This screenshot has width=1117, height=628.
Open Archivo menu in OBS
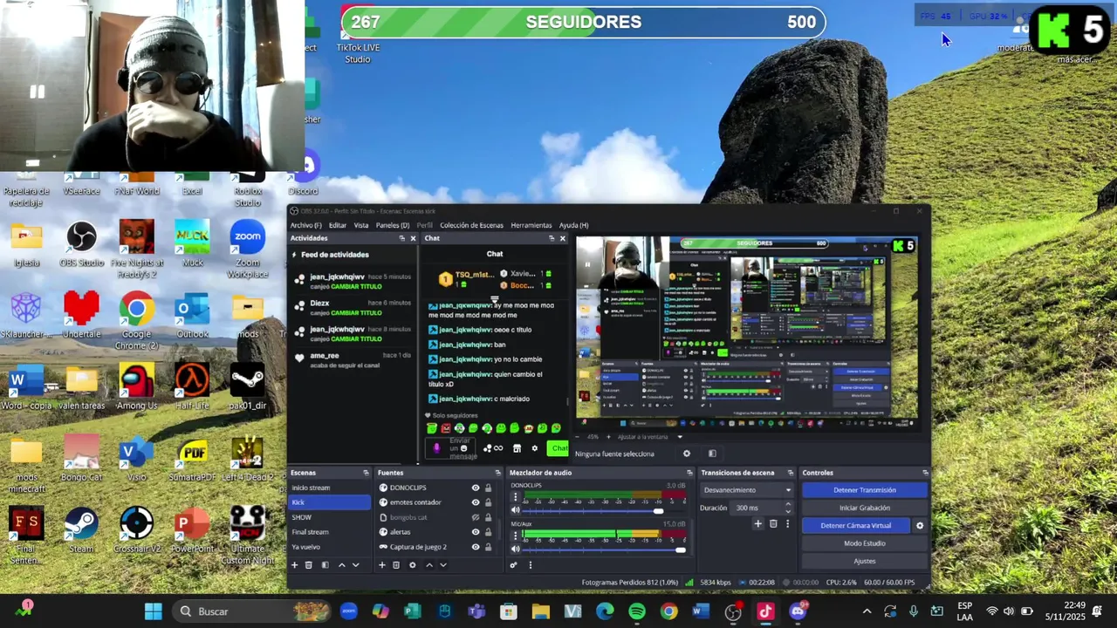click(305, 225)
